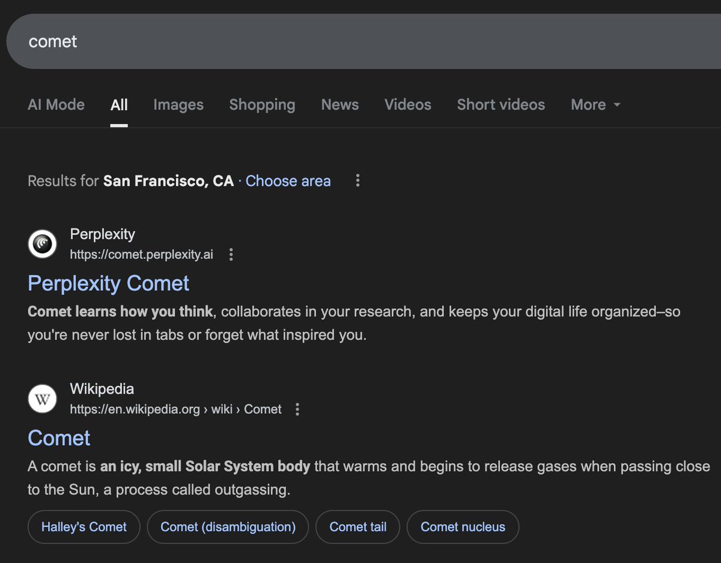This screenshot has width=721, height=563.
Task: Open three-dot options for Perplexity result
Action: [231, 254]
